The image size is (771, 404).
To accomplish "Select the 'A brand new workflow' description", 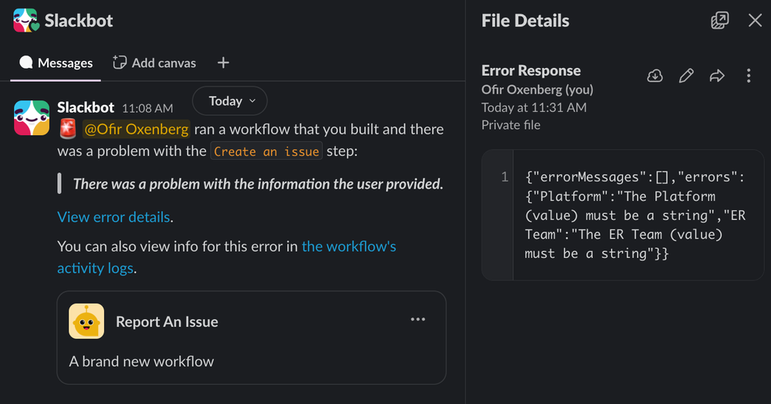I will (x=141, y=362).
